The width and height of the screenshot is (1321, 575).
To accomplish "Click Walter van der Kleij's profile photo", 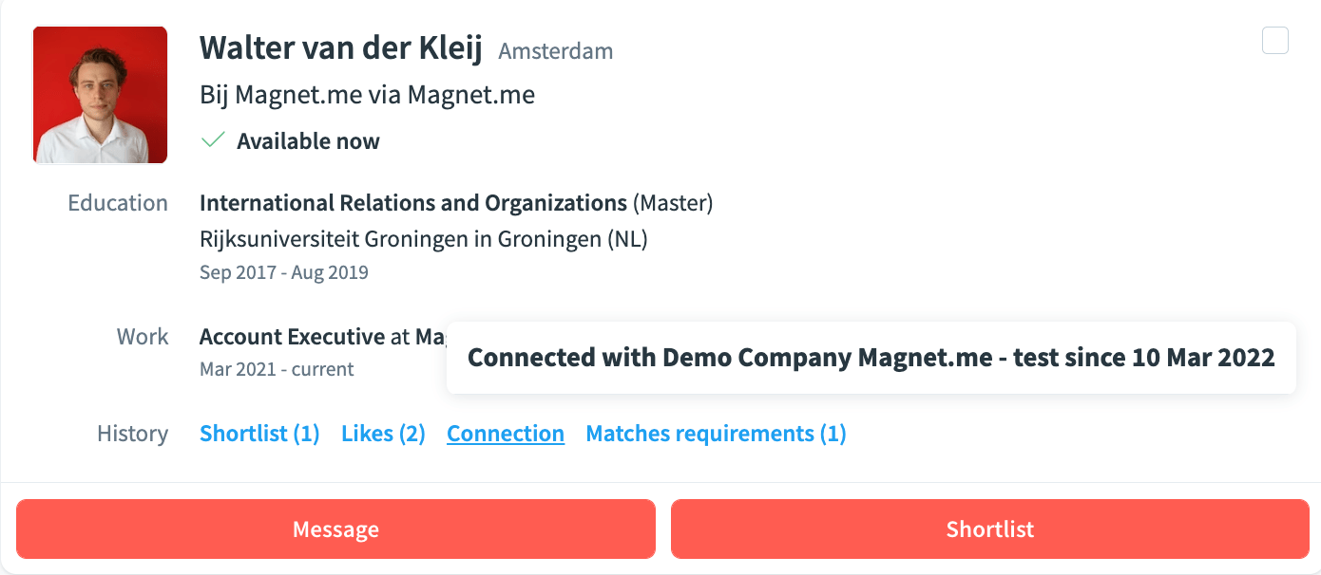I will point(100,95).
